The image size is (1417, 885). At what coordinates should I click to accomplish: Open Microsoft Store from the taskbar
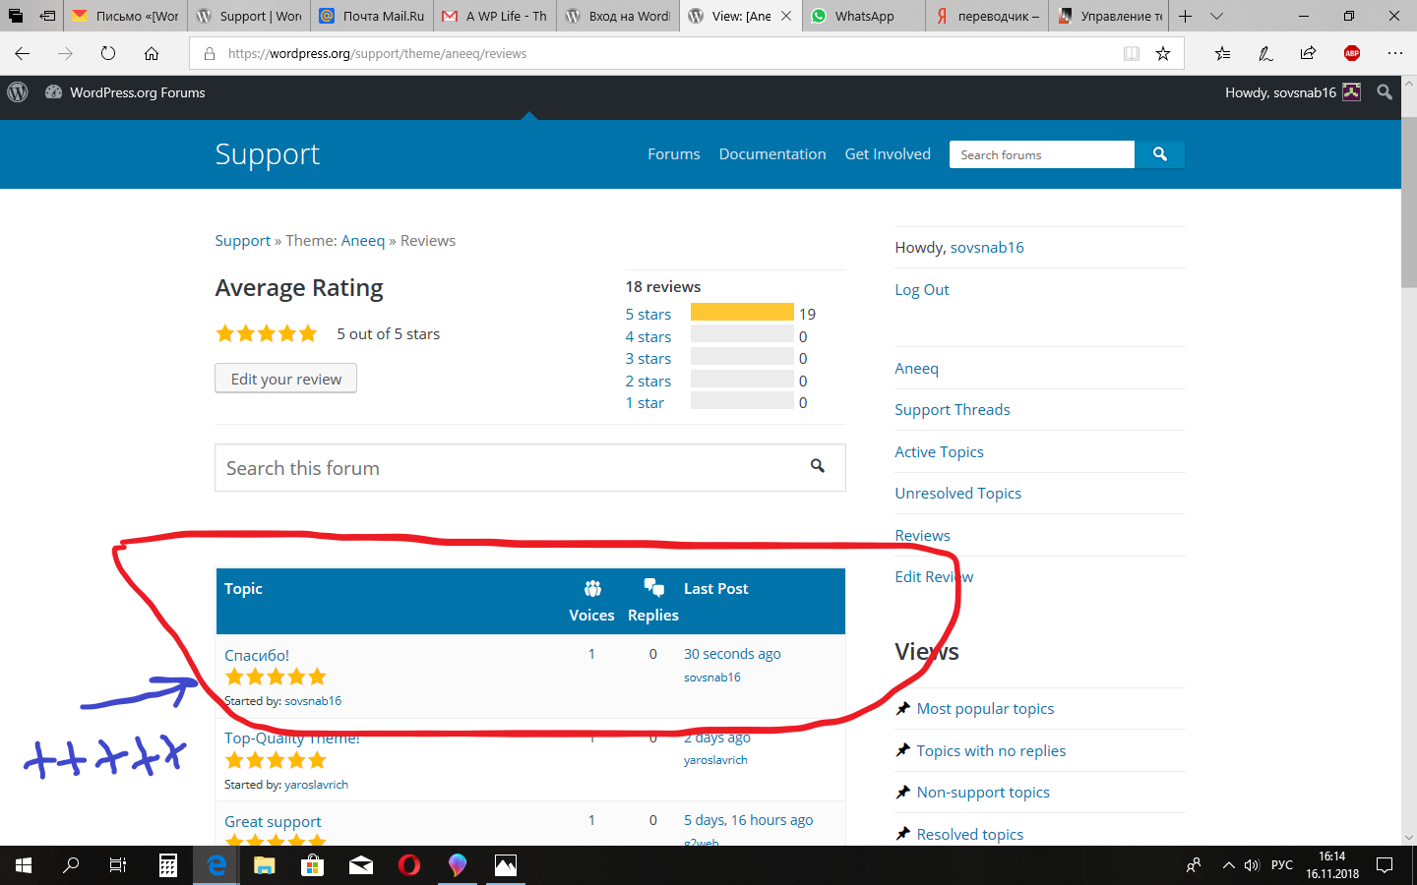click(313, 865)
